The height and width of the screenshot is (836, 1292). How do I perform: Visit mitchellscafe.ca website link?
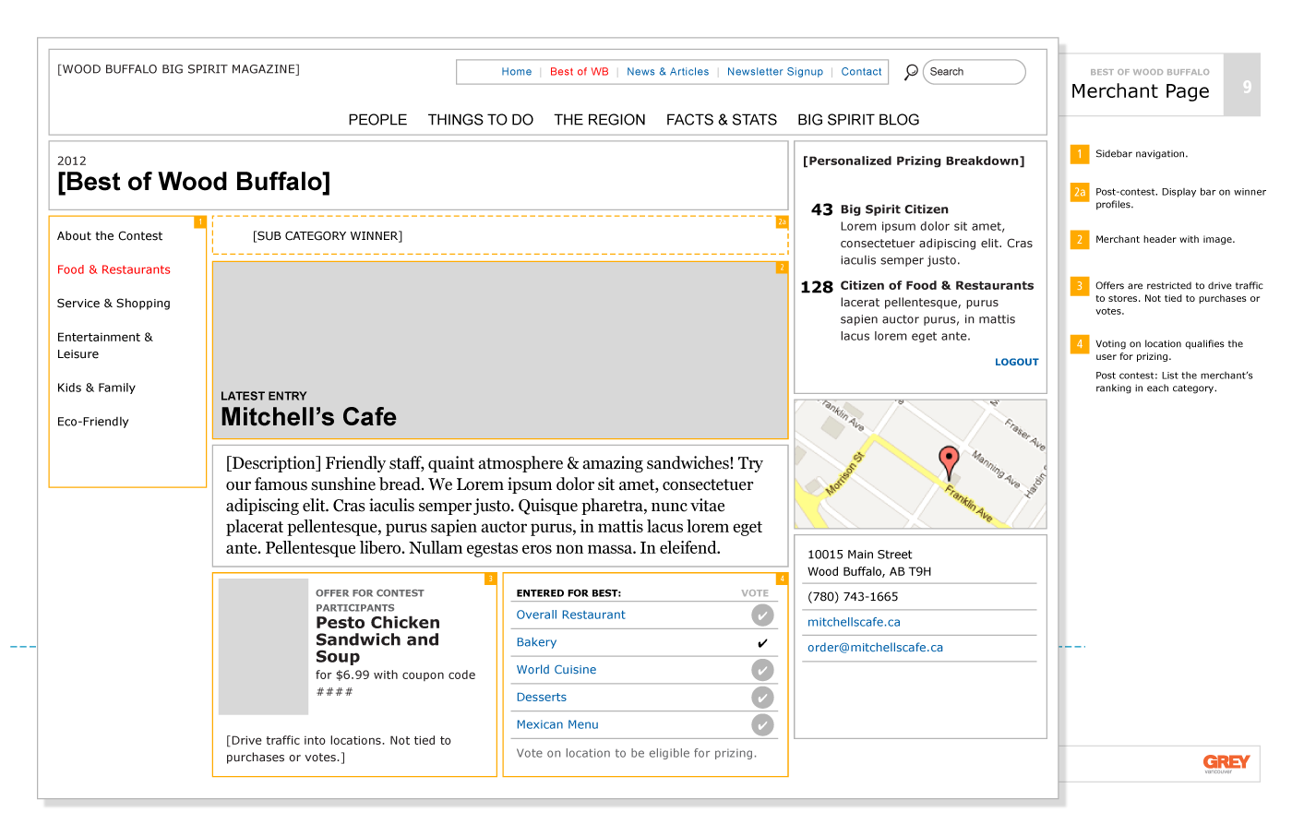(x=854, y=623)
